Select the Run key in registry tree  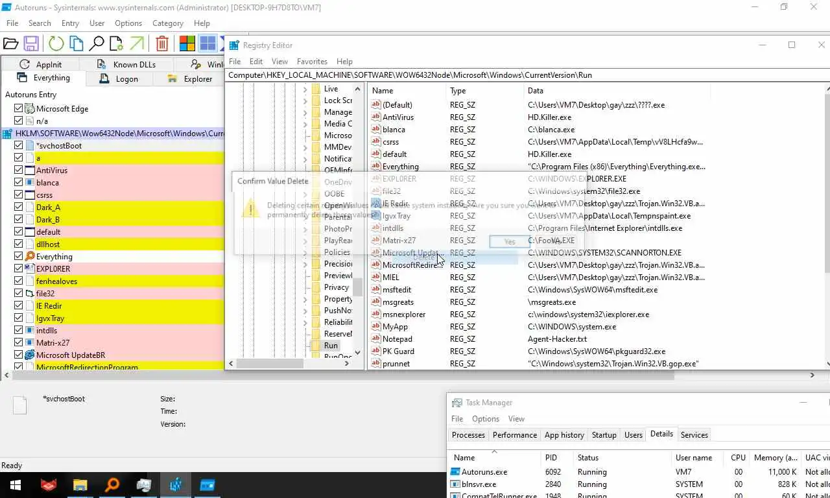(331, 346)
